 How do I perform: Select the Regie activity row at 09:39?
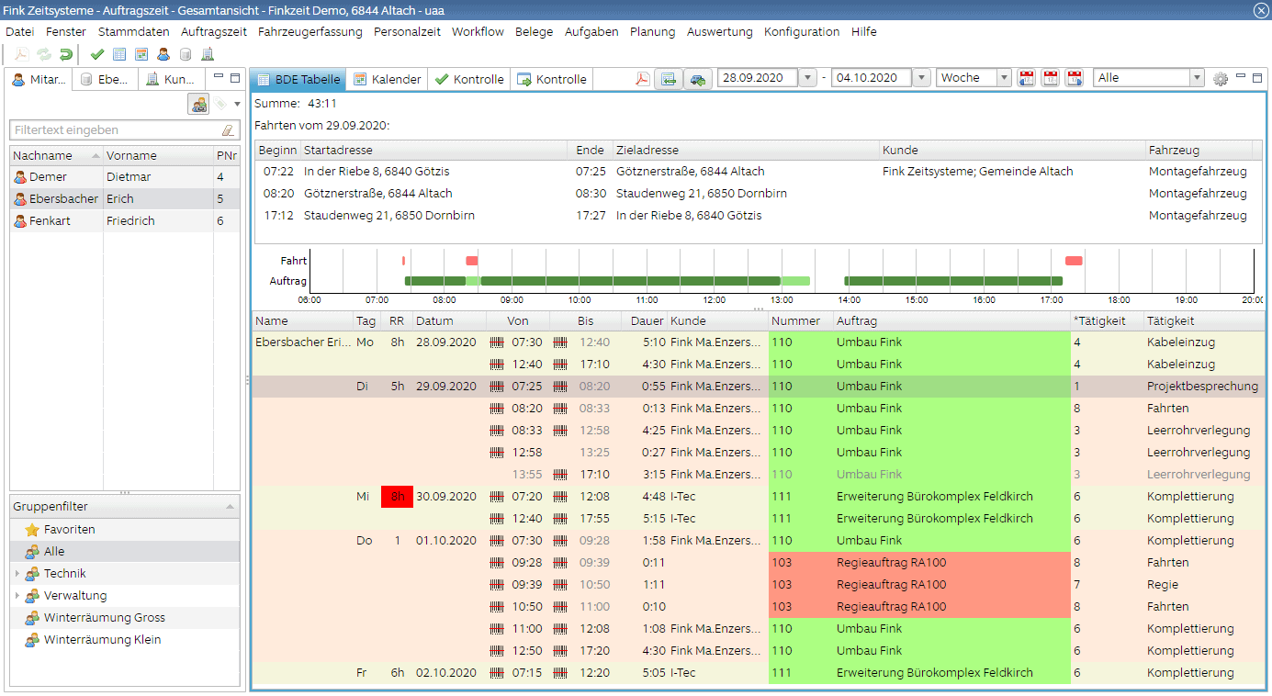759,585
